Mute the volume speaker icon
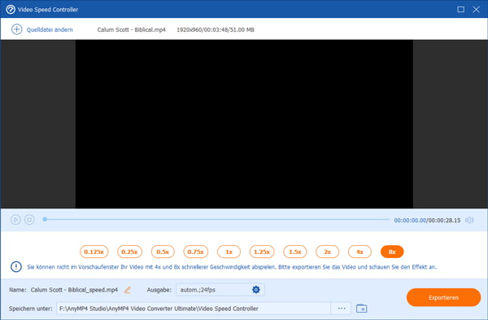This screenshot has height=320, width=488. pyautogui.click(x=469, y=221)
